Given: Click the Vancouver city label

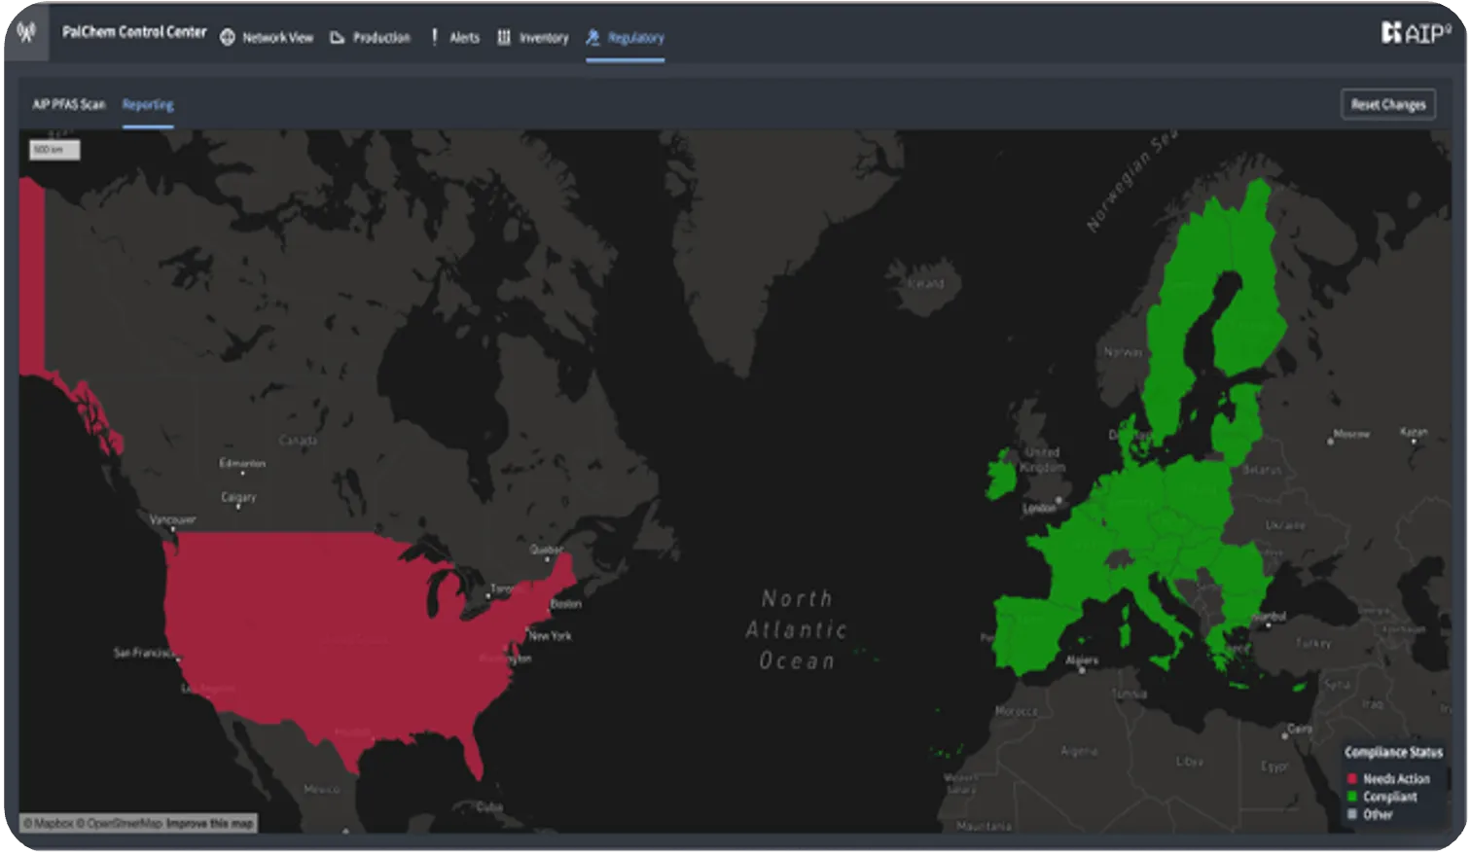Looking at the screenshot, I should (x=173, y=519).
